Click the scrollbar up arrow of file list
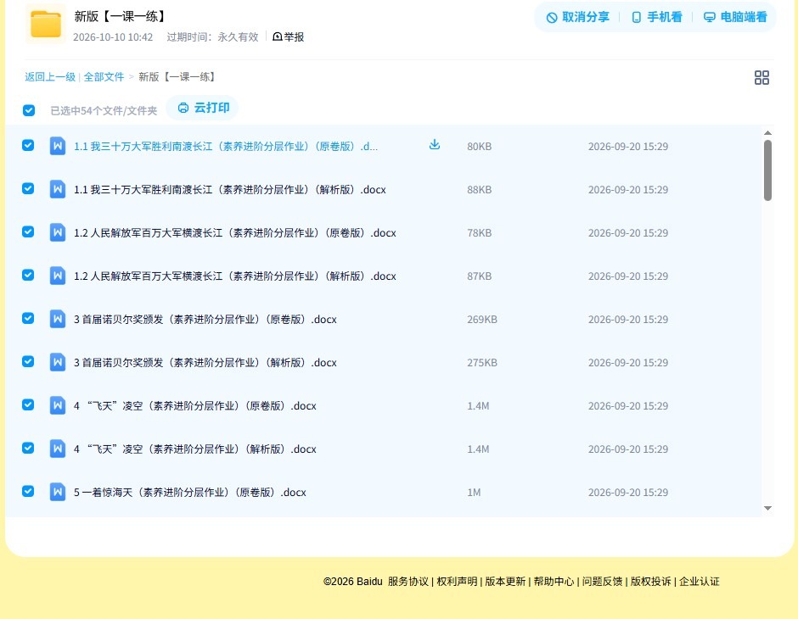The height and width of the screenshot is (619, 798). [767, 132]
